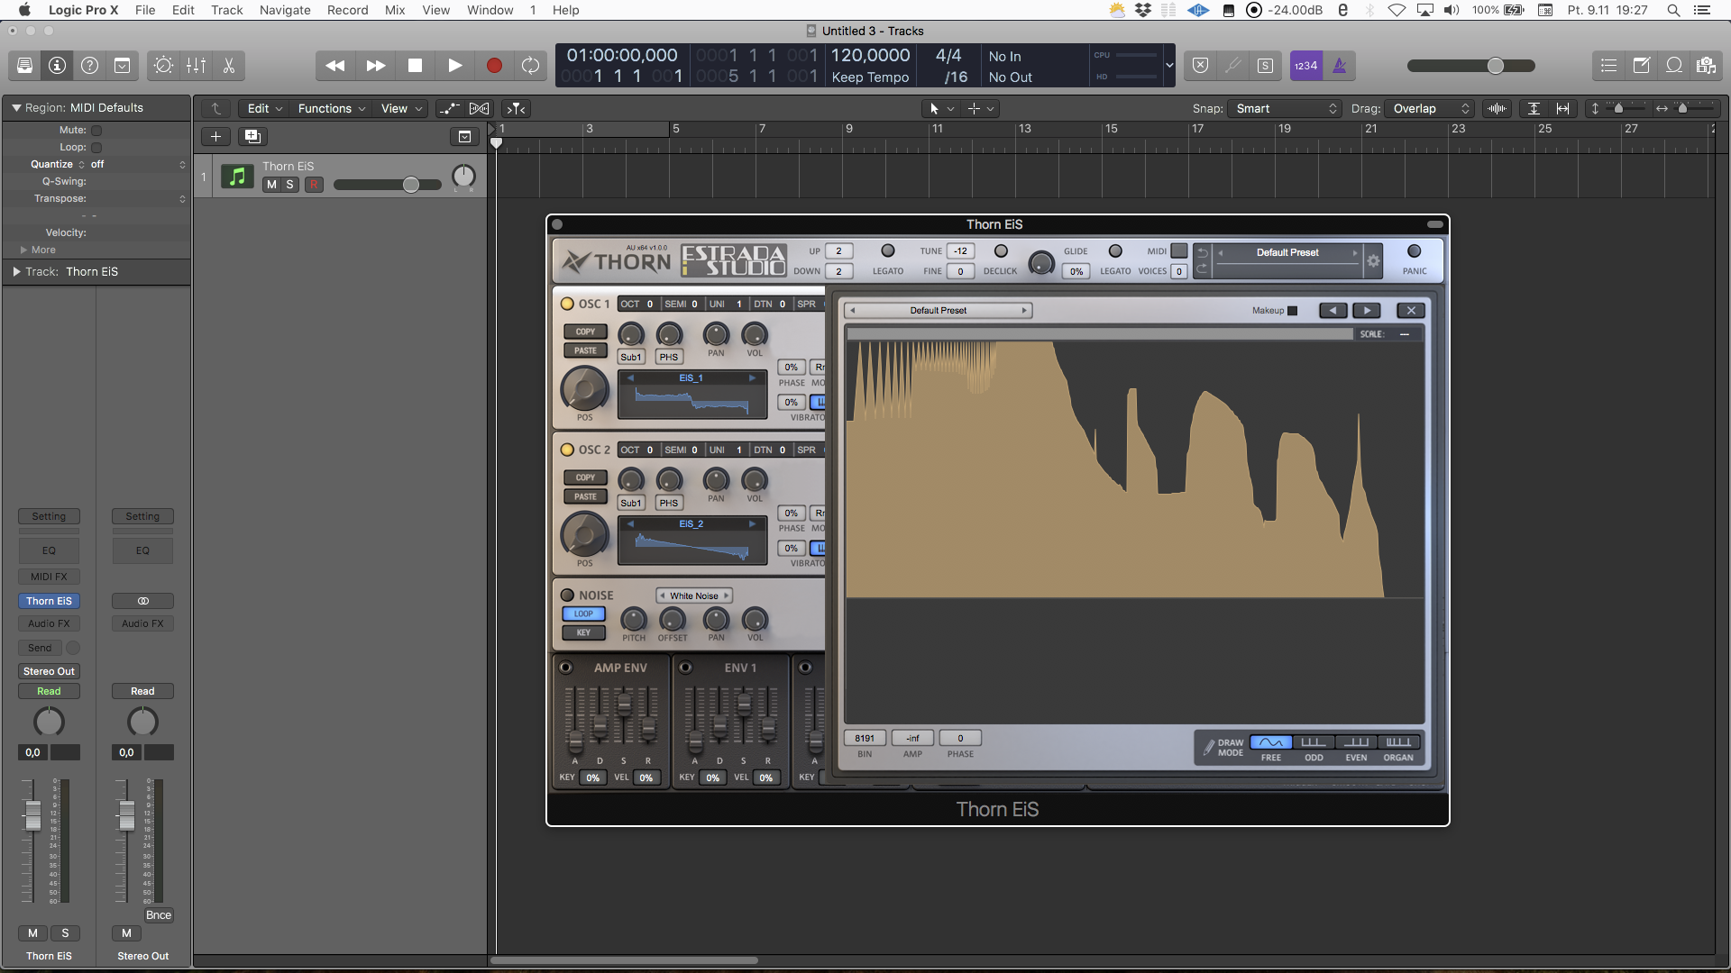The width and height of the screenshot is (1731, 973).
Task: Open the List Editors button
Action: [x=1609, y=66]
